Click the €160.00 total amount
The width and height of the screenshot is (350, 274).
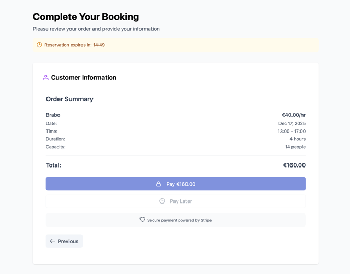pos(294,165)
